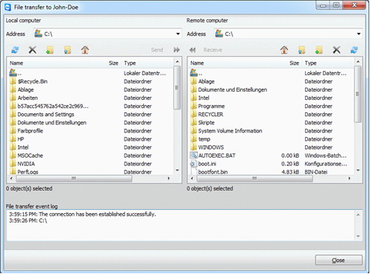The width and height of the screenshot is (370, 274).
Task: Click 'connection has been established' log entry
Action: click(83, 214)
